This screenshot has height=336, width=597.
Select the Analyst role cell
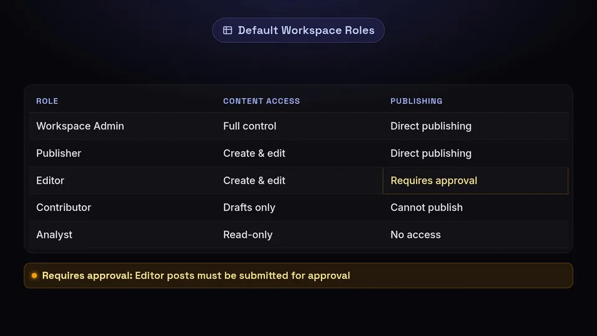click(54, 235)
